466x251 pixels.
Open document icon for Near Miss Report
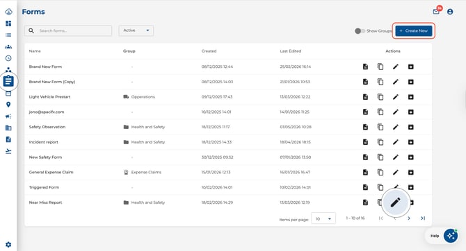coord(365,202)
